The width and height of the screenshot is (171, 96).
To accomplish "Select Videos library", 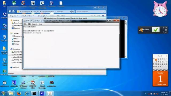I will 15,44.
